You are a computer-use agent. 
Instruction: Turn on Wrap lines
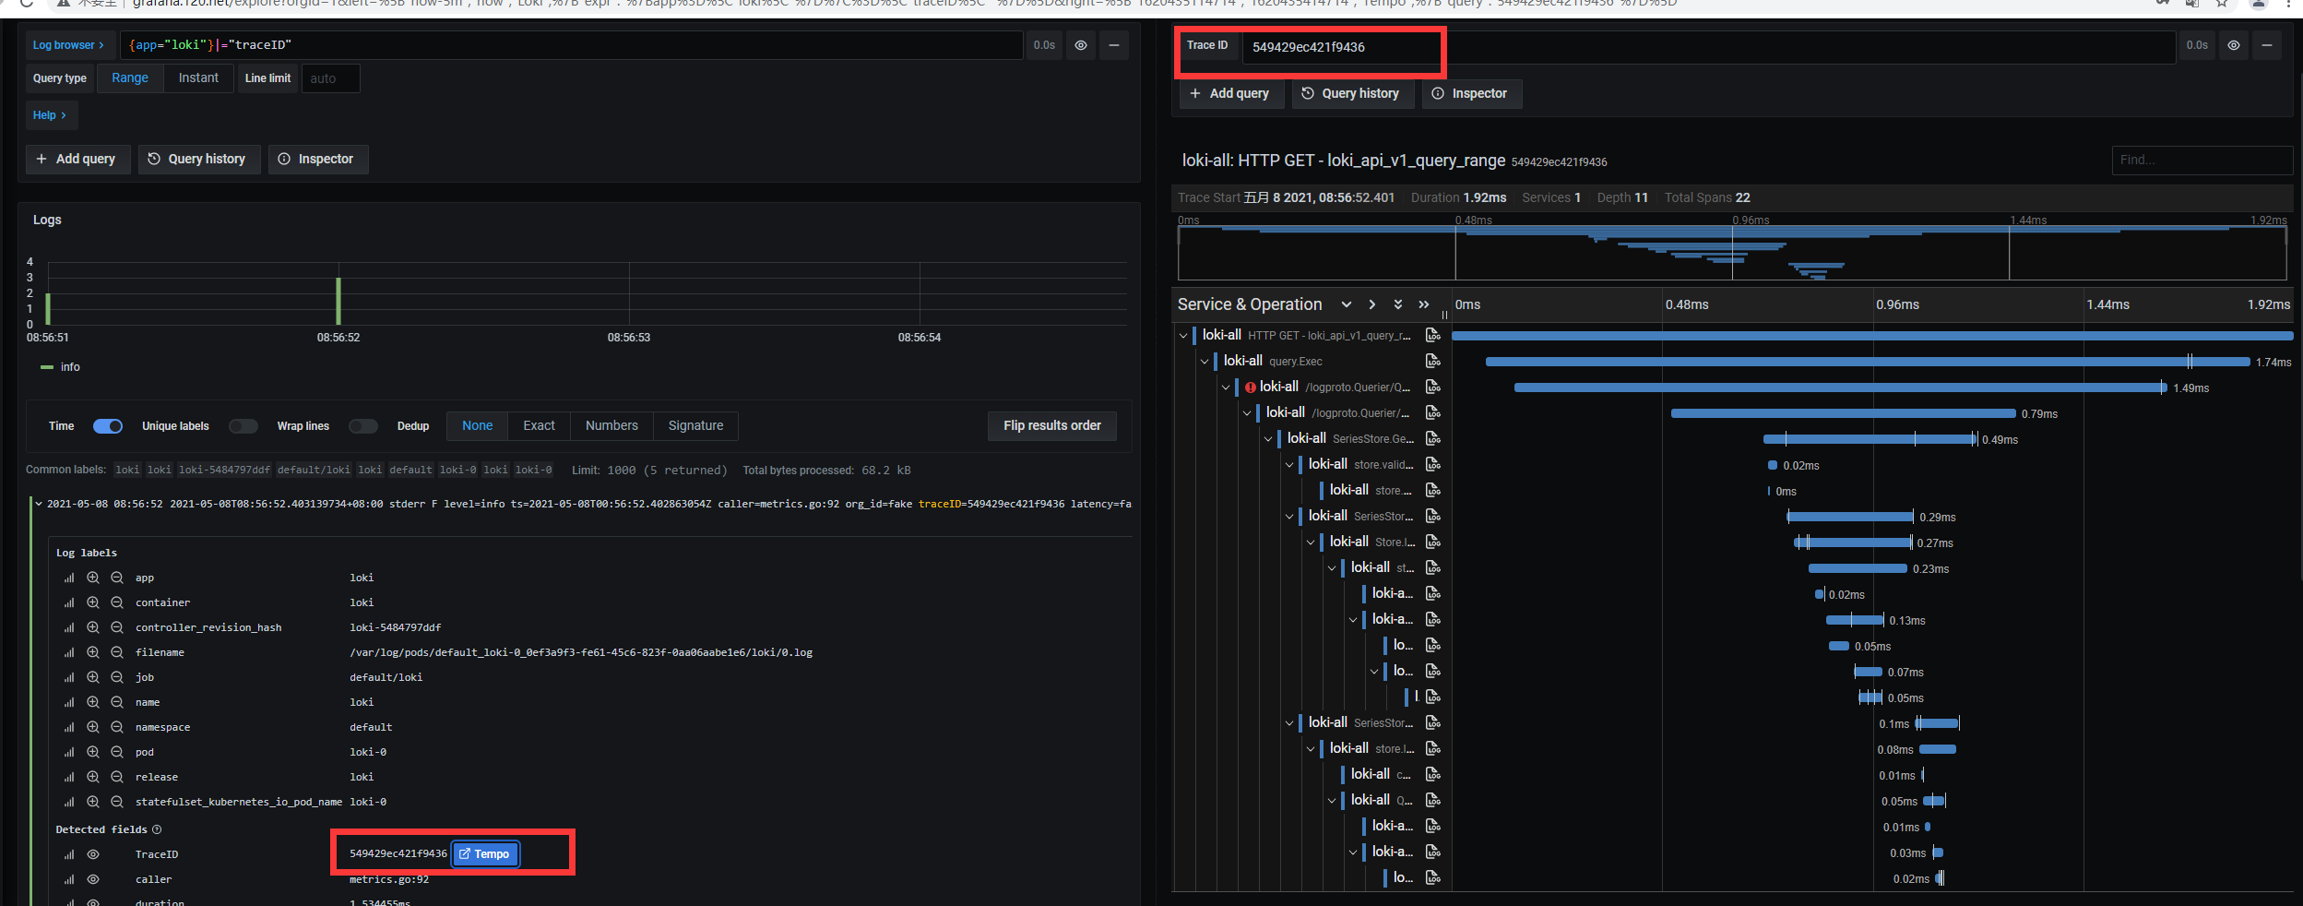(x=362, y=425)
